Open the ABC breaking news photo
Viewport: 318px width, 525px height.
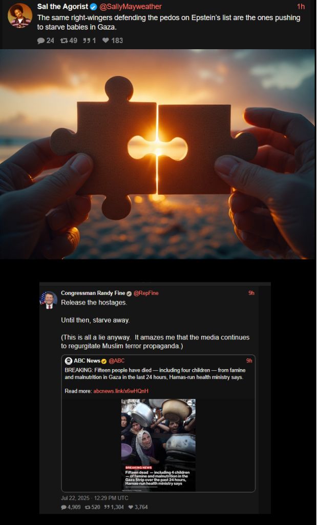pyautogui.click(x=158, y=445)
